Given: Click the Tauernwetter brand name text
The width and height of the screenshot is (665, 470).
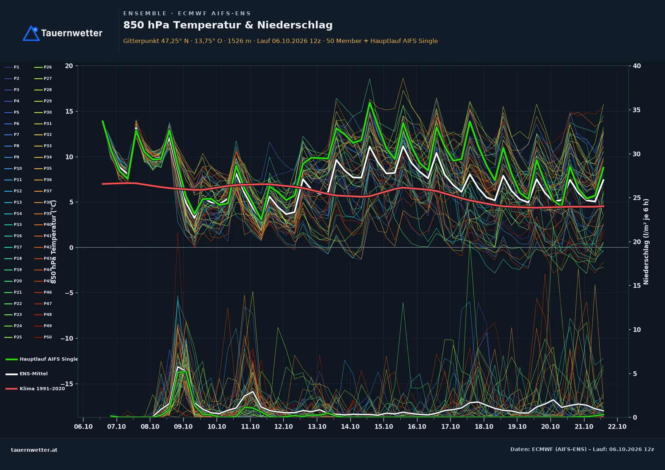Looking at the screenshot, I should click(x=72, y=33).
